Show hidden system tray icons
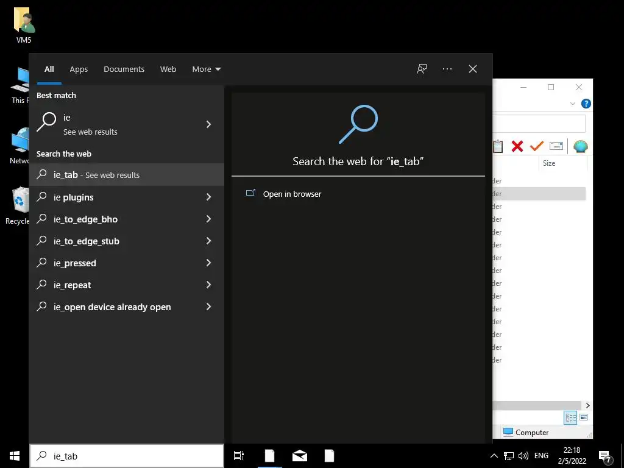Screen dimensions: 624x468 494,456
